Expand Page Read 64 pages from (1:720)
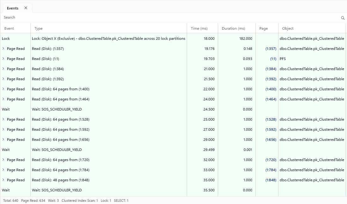347x204 pixels. (x=3, y=159)
